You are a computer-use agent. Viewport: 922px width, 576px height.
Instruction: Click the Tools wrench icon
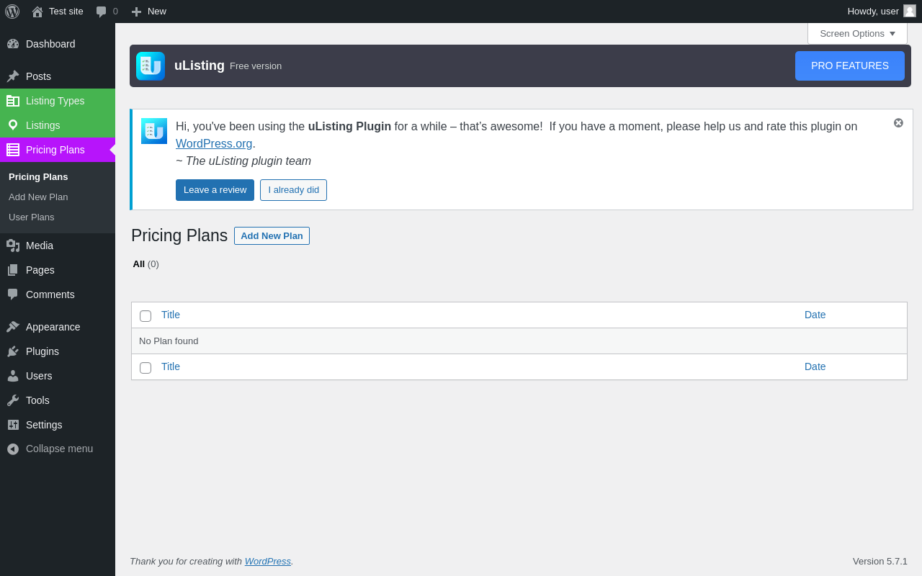coord(13,400)
